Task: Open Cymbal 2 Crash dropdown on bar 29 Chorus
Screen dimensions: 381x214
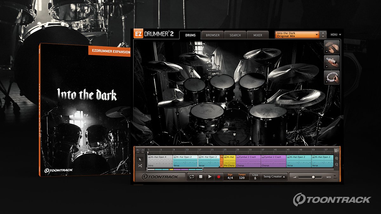Action: [238, 157]
